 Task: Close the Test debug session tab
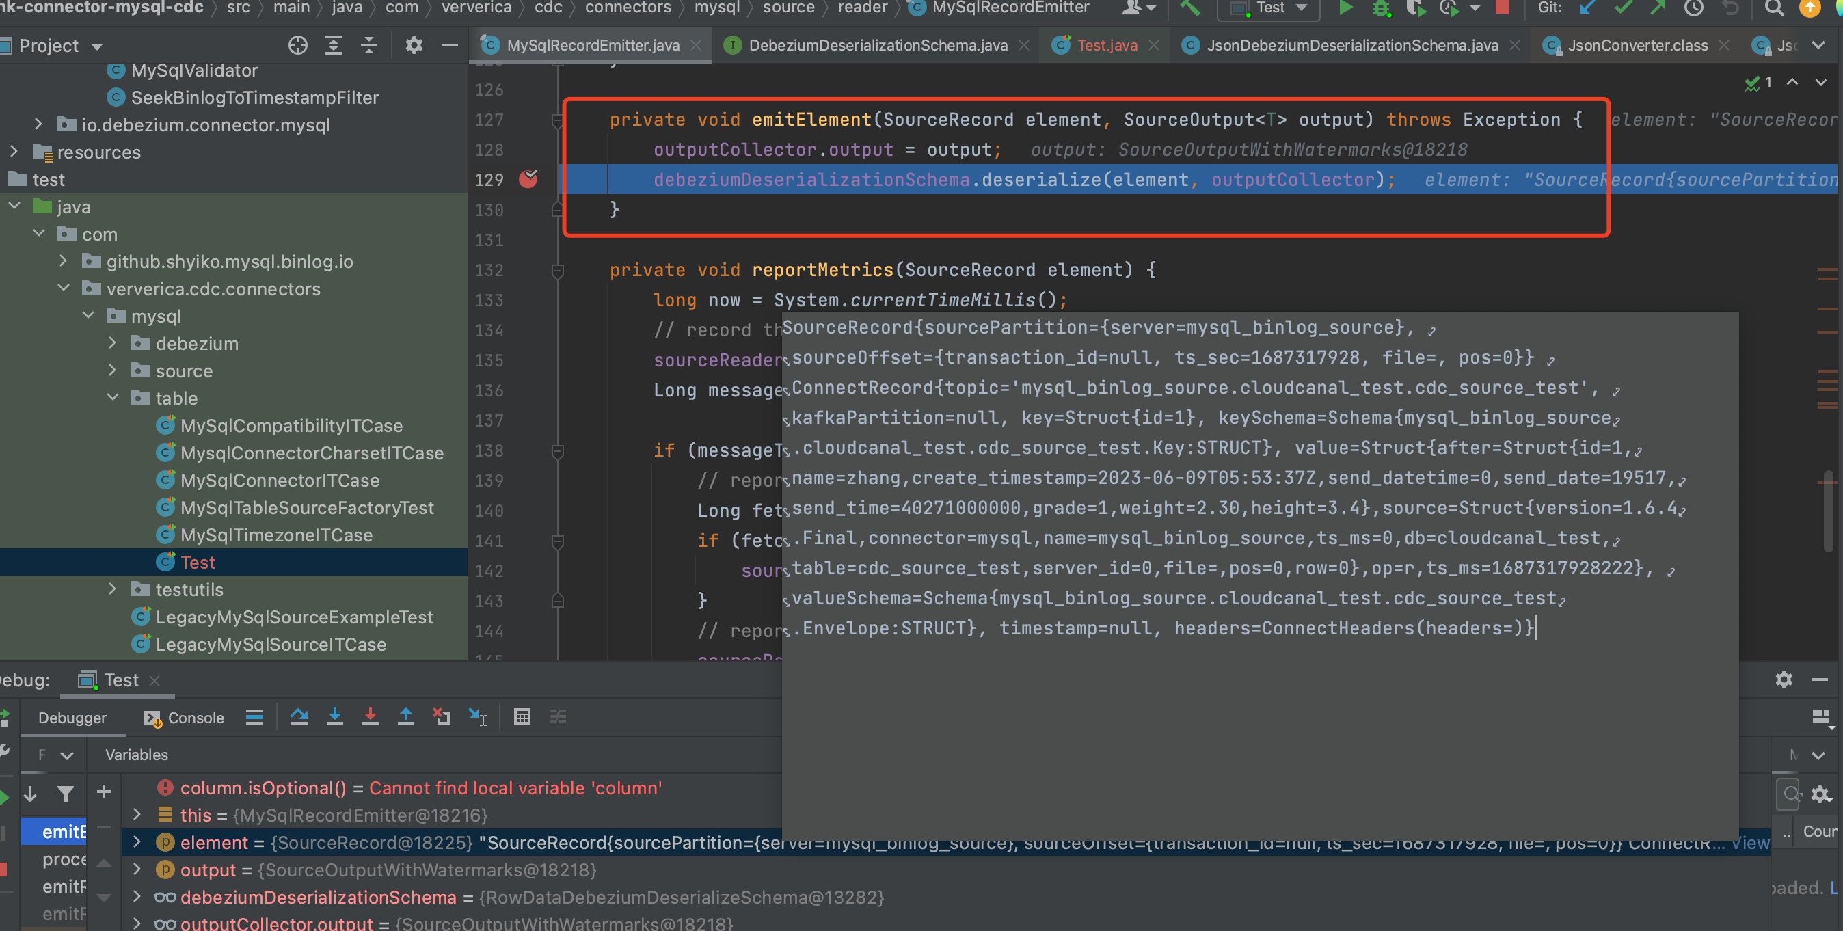(x=154, y=681)
